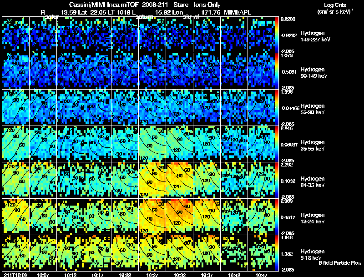
Task: Click the colorbar value -0.9282
Action: click(x=288, y=35)
